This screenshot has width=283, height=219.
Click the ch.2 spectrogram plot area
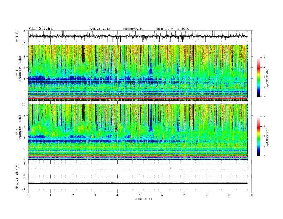[x=138, y=132]
